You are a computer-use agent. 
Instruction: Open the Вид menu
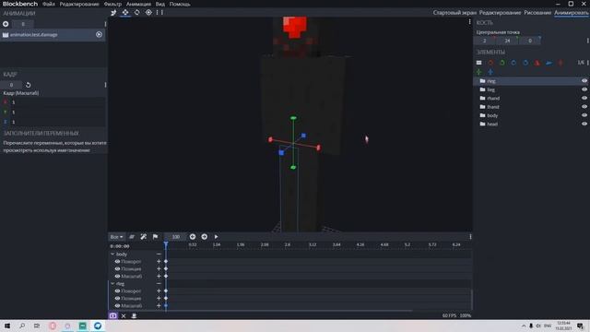(x=160, y=4)
